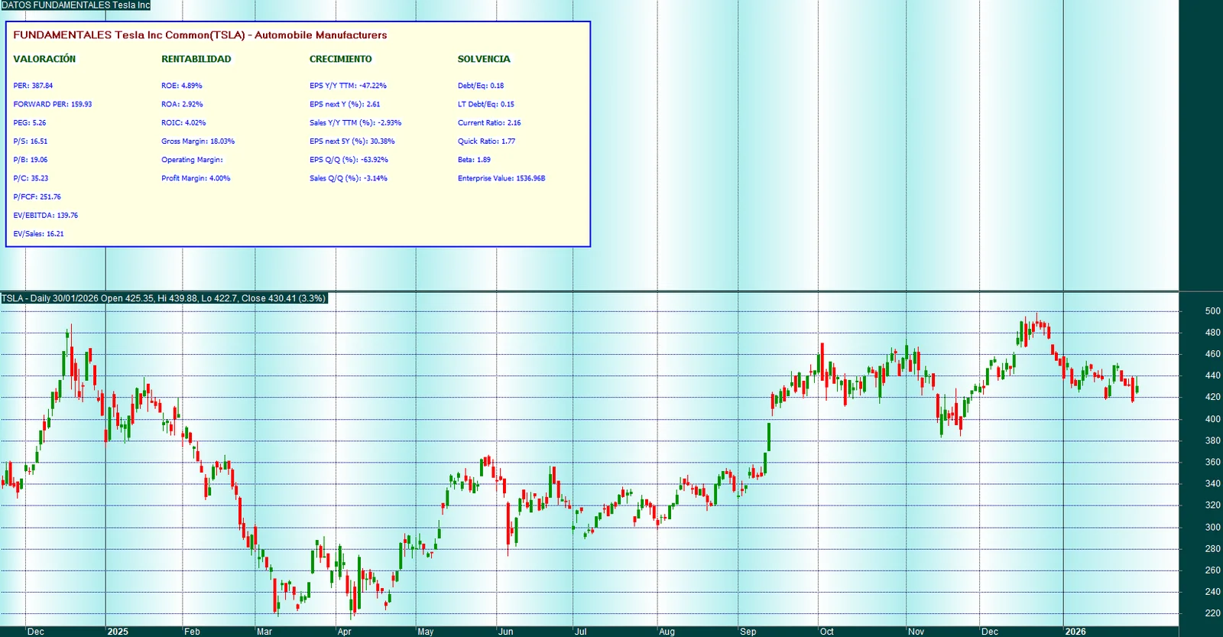Click the 'P/B: 19.06' entry
This screenshot has height=637, width=1223.
(x=31, y=160)
